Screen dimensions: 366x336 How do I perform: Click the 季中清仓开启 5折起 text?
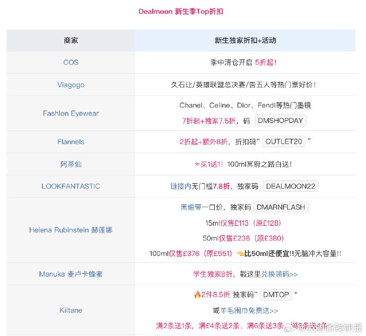coord(243,62)
